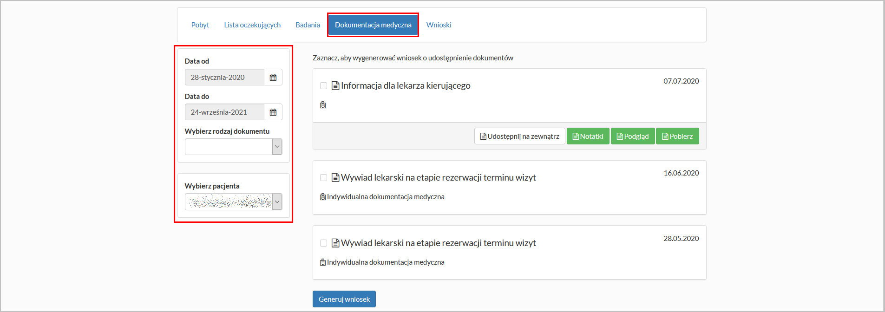Click clipboard icon in the 28.05.2020 document entry
The height and width of the screenshot is (312, 885).
click(323, 262)
